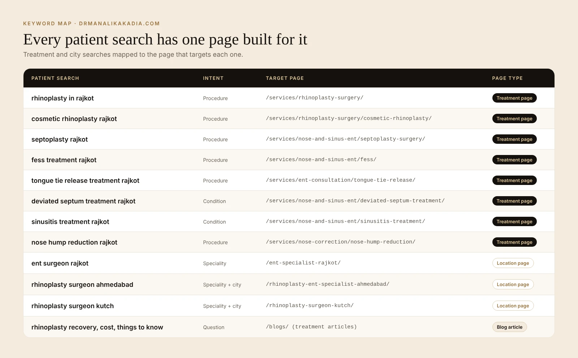Screen dimensions: 578x358
Task: Click "rhinoplasty recovery, cost, things to know"
Action: pos(97,327)
